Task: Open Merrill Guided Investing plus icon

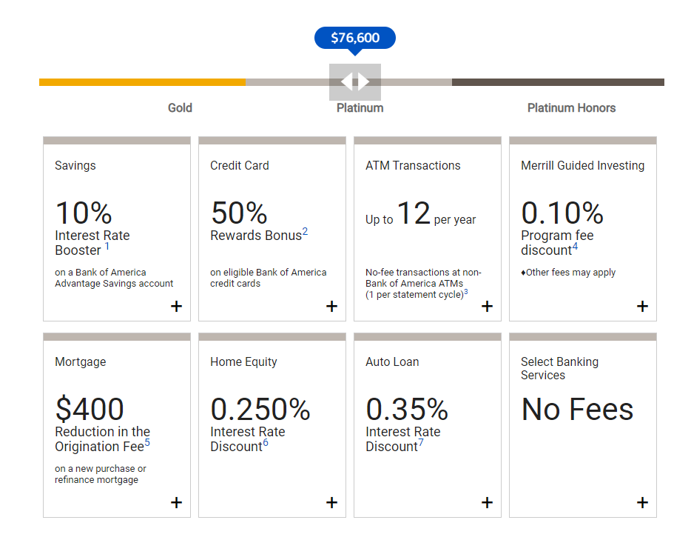Action: tap(642, 306)
